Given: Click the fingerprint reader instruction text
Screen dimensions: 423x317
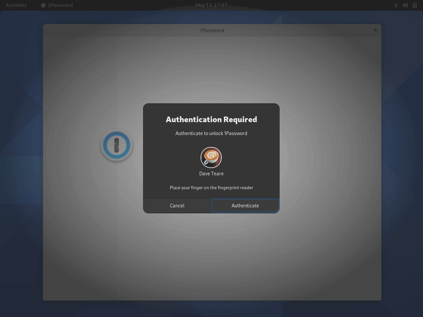Looking at the screenshot, I should (211, 188).
